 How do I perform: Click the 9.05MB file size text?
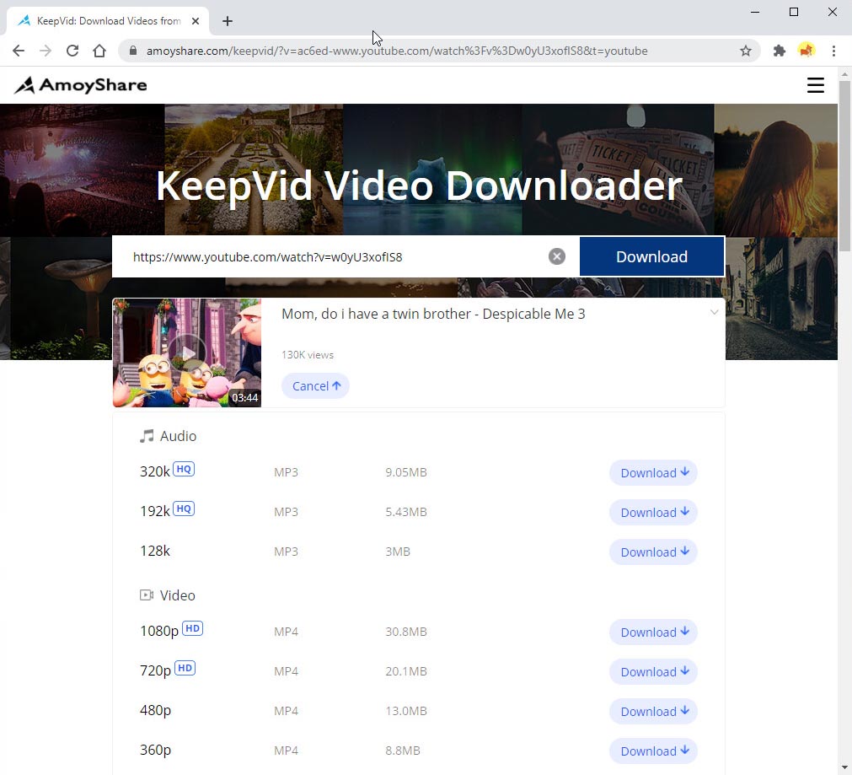(406, 472)
